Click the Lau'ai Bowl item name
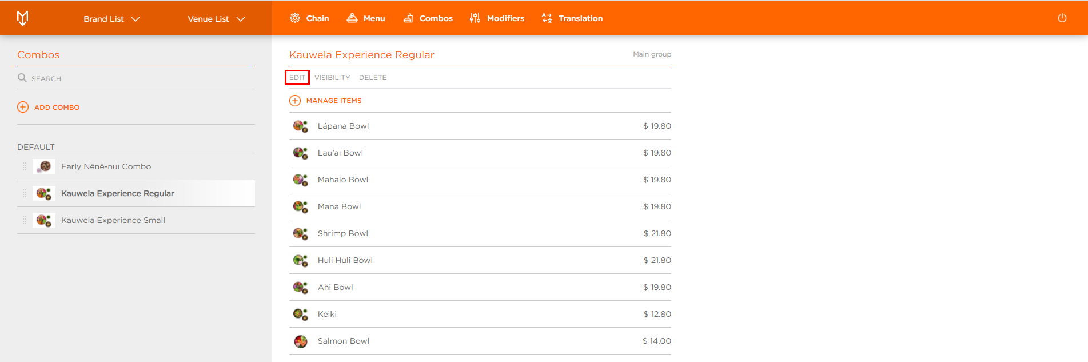This screenshot has width=1088, height=362. click(340, 153)
